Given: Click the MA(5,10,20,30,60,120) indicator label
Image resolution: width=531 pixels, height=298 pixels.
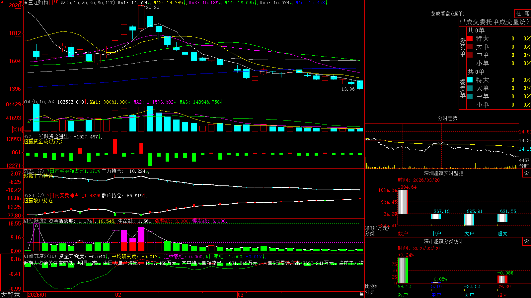Looking at the screenshot, I should [88, 3].
